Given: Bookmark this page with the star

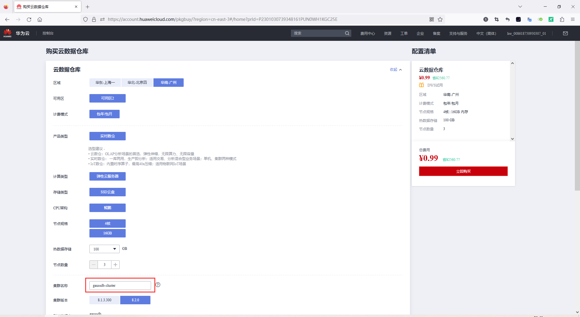Looking at the screenshot, I should click(x=440, y=19).
